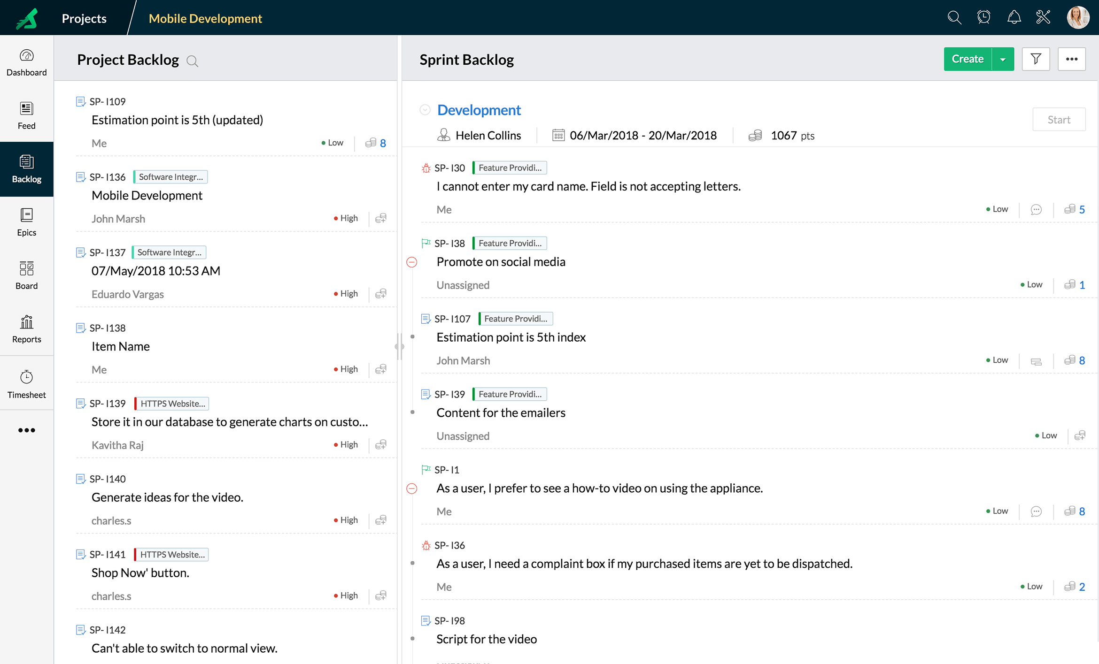Open the Development sprint link
The width and height of the screenshot is (1099, 664).
pos(479,110)
